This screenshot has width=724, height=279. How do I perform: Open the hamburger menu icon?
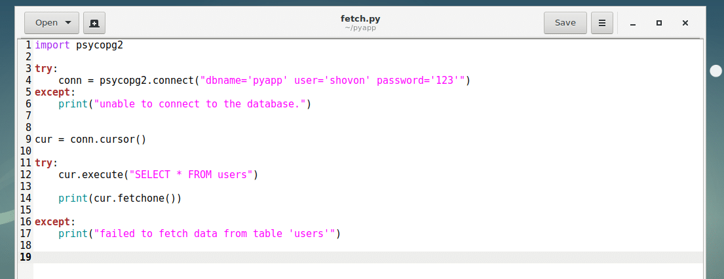tap(601, 23)
